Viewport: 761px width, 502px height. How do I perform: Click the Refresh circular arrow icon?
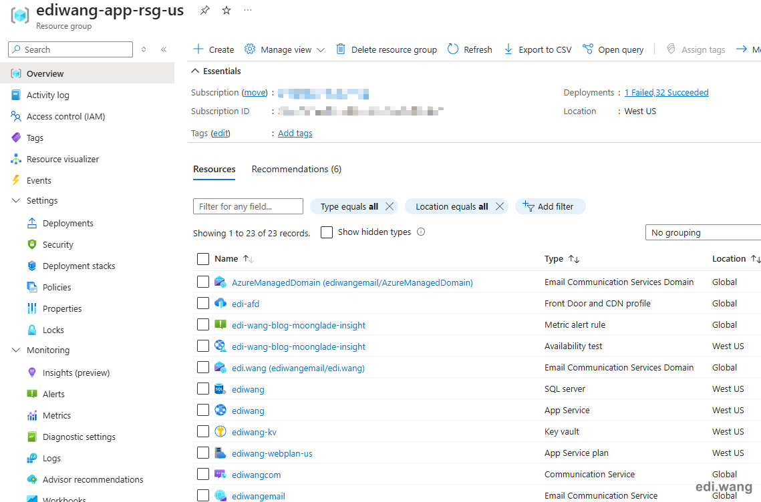click(x=453, y=49)
